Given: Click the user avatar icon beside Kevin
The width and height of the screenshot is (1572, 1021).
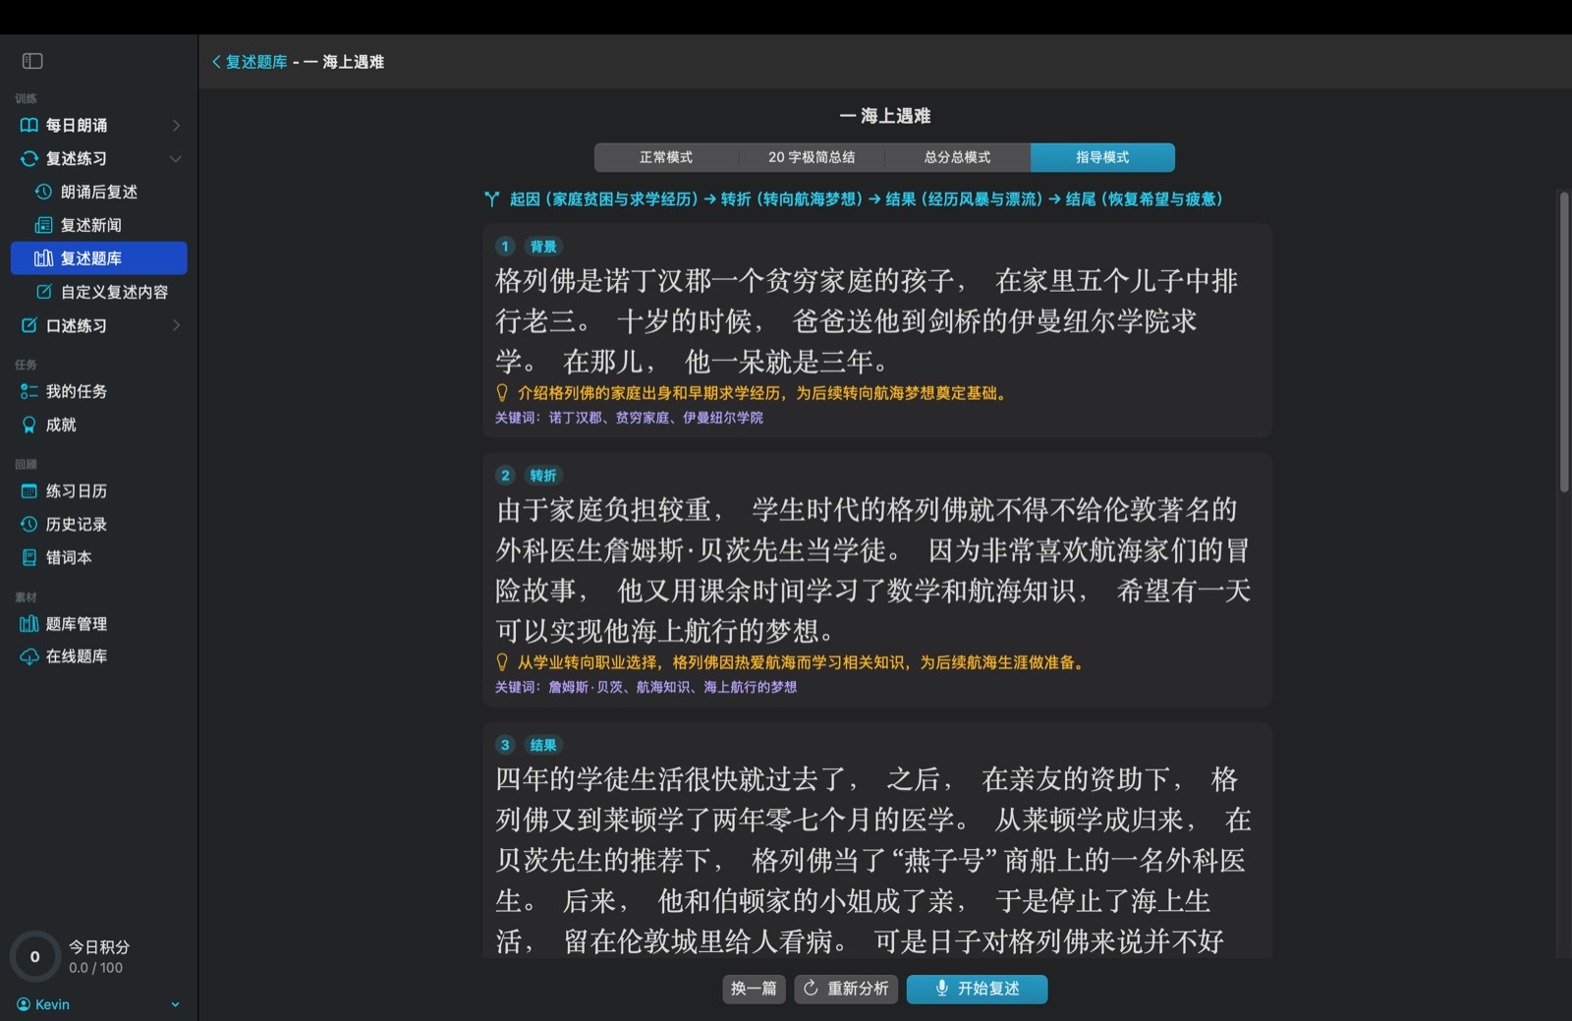Looking at the screenshot, I should pos(24,1004).
